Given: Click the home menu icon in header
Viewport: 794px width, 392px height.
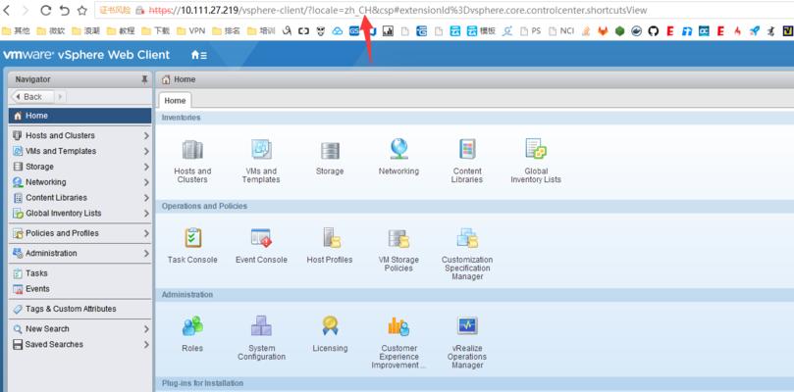Looking at the screenshot, I should coord(199,55).
